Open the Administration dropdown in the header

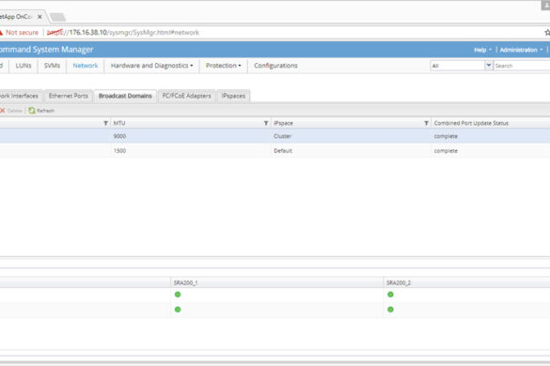tap(521, 50)
